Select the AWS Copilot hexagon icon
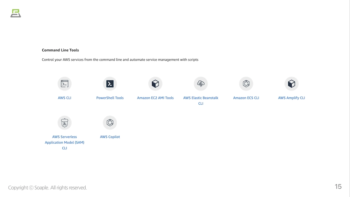Screen dimensions: 350x197 click(x=110, y=123)
